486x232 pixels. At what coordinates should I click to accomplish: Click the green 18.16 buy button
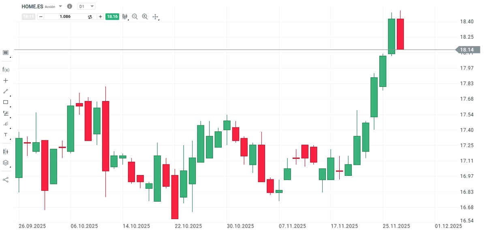pyautogui.click(x=112, y=17)
